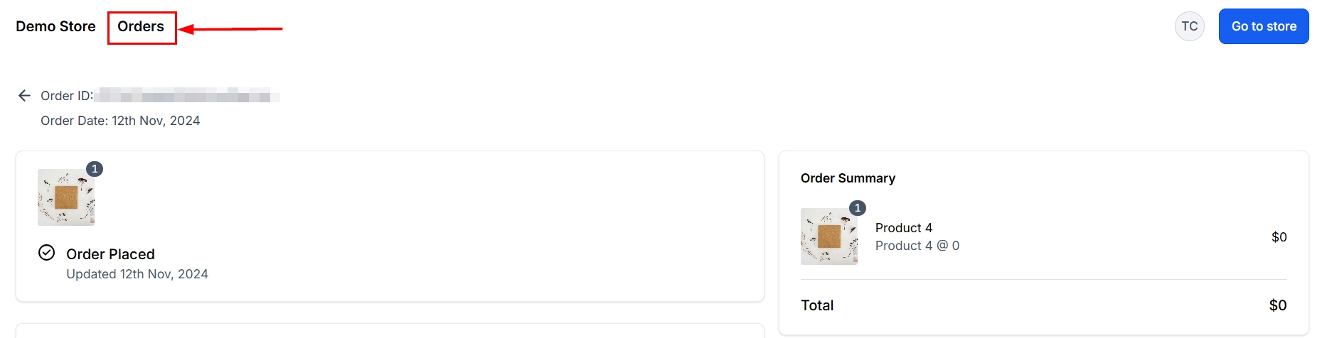Click the Total label in summary

click(817, 305)
